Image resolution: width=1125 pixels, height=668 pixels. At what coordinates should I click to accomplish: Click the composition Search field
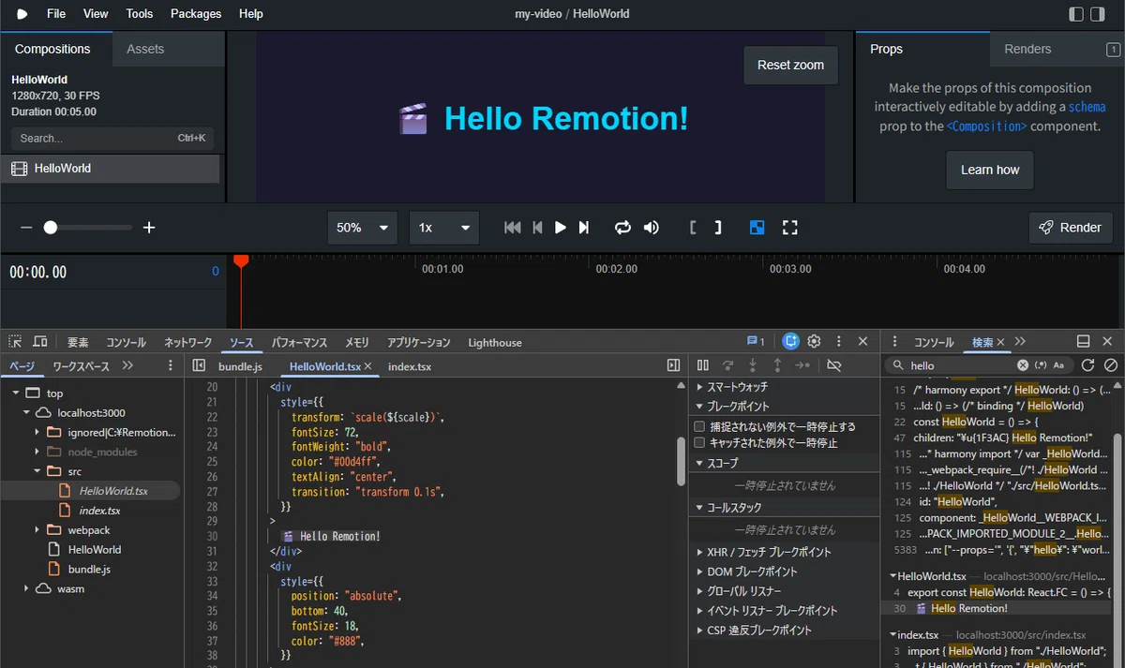click(112, 139)
